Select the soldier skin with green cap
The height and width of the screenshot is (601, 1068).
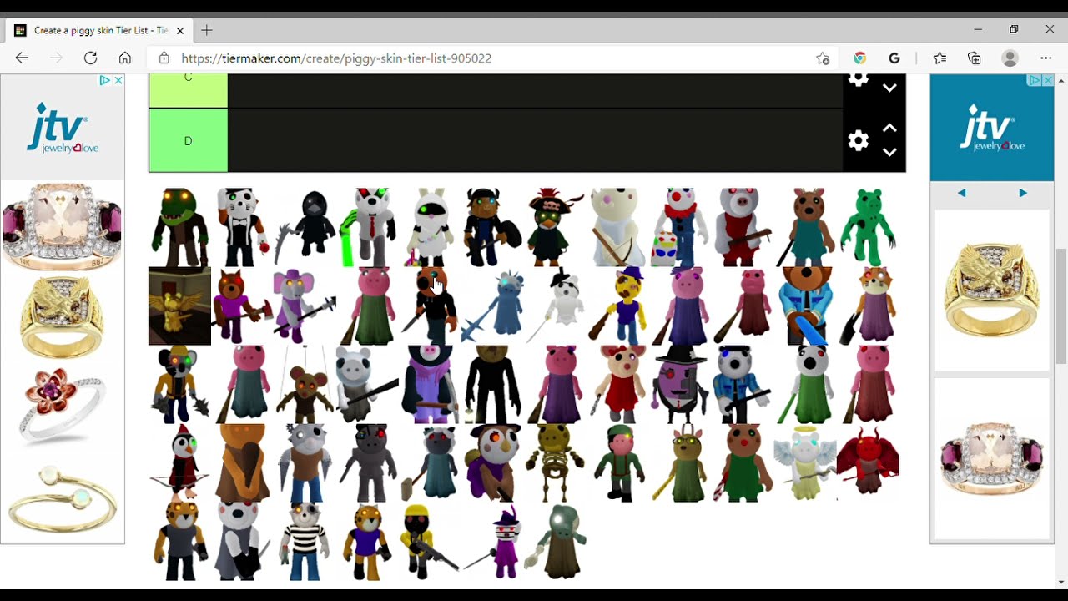(617, 462)
